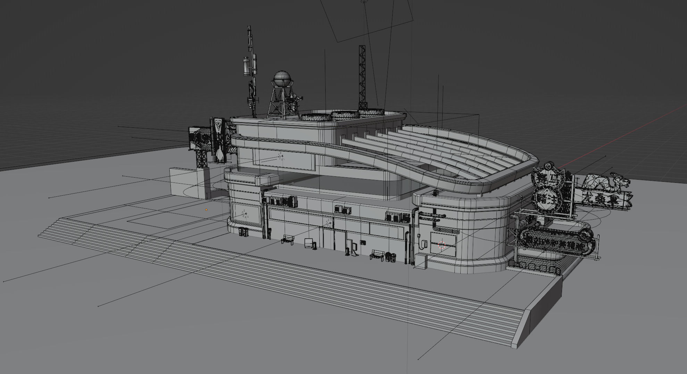Select the spherical radar dome on the roof tower
Image resolution: width=687 pixels, height=374 pixels.
click(282, 79)
